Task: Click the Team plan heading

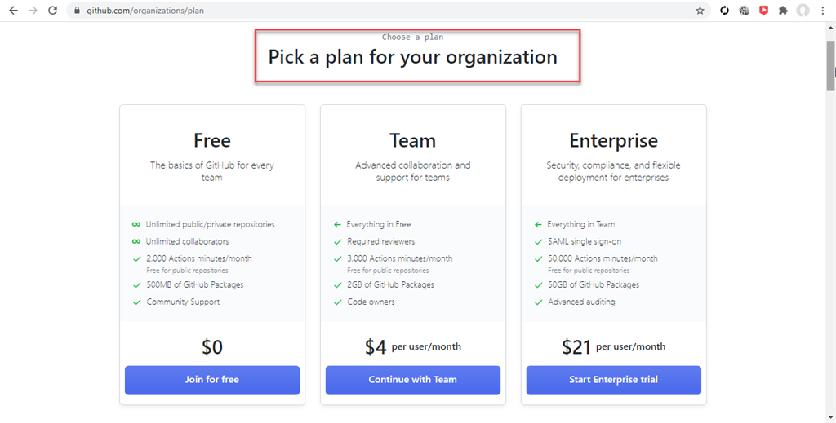Action: pyautogui.click(x=413, y=141)
